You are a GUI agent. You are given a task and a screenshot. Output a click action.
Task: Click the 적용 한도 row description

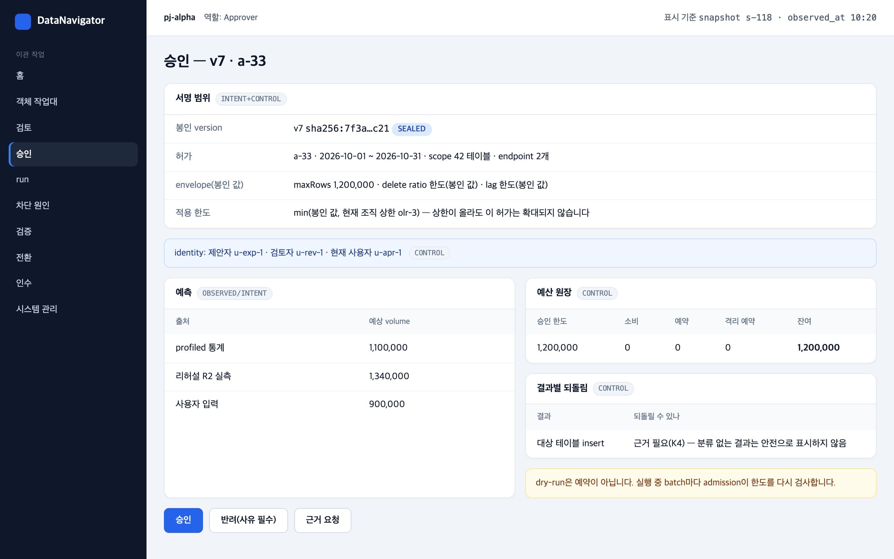click(x=441, y=213)
